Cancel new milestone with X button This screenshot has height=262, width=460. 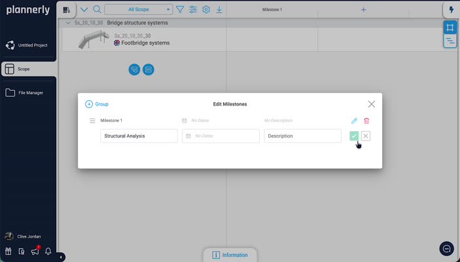pos(366,136)
